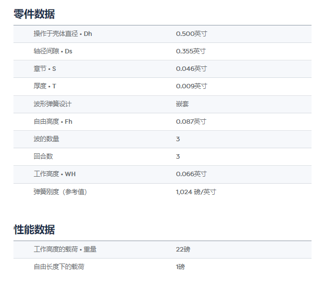Click the 0.355英寸 value
The image size is (328, 281).
coord(191,51)
